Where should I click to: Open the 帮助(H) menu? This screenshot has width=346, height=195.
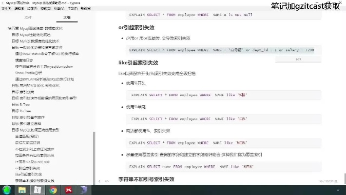pos(86,9)
